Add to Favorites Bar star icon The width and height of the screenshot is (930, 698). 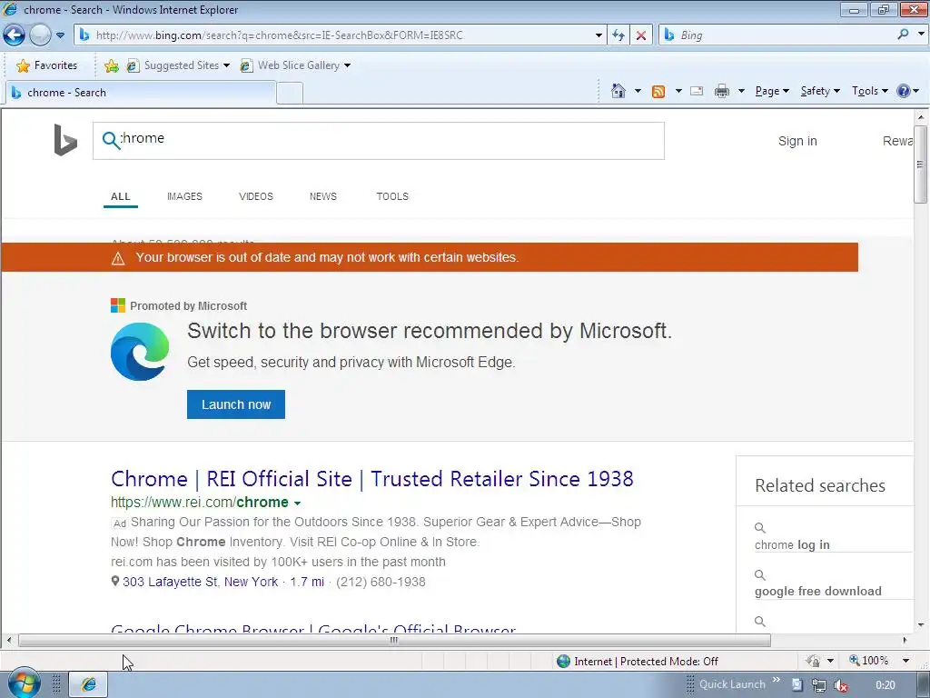(x=111, y=65)
